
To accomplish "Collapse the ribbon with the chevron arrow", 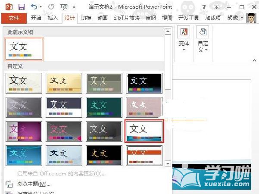I will click(x=254, y=60).
